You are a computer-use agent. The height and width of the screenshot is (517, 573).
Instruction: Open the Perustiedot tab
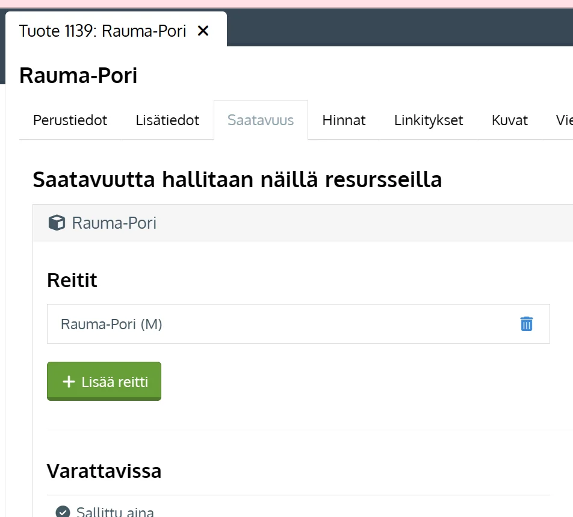(x=70, y=120)
